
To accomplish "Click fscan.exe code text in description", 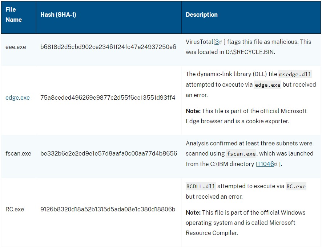I will point(241,154).
